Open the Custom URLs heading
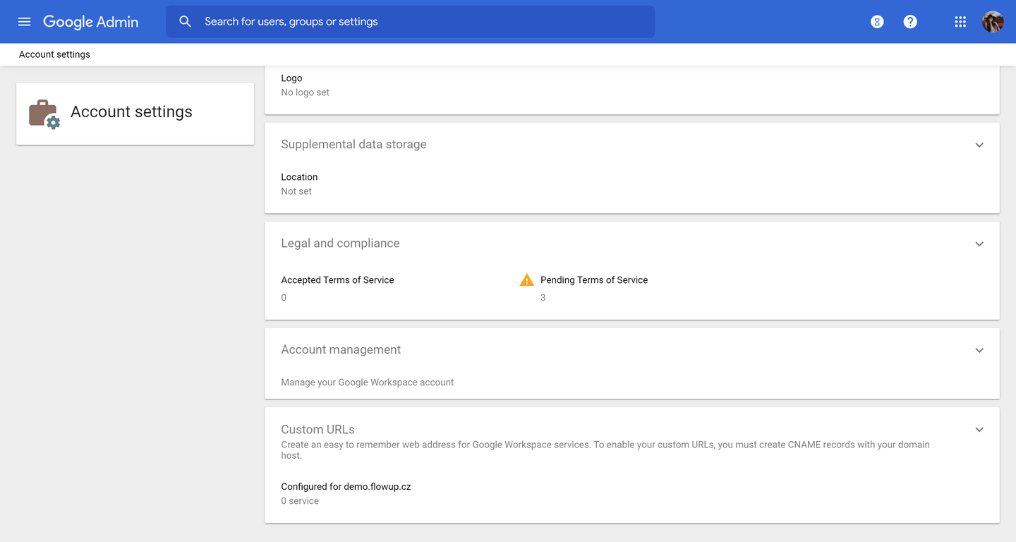Viewport: 1016px width, 542px height. click(x=317, y=429)
